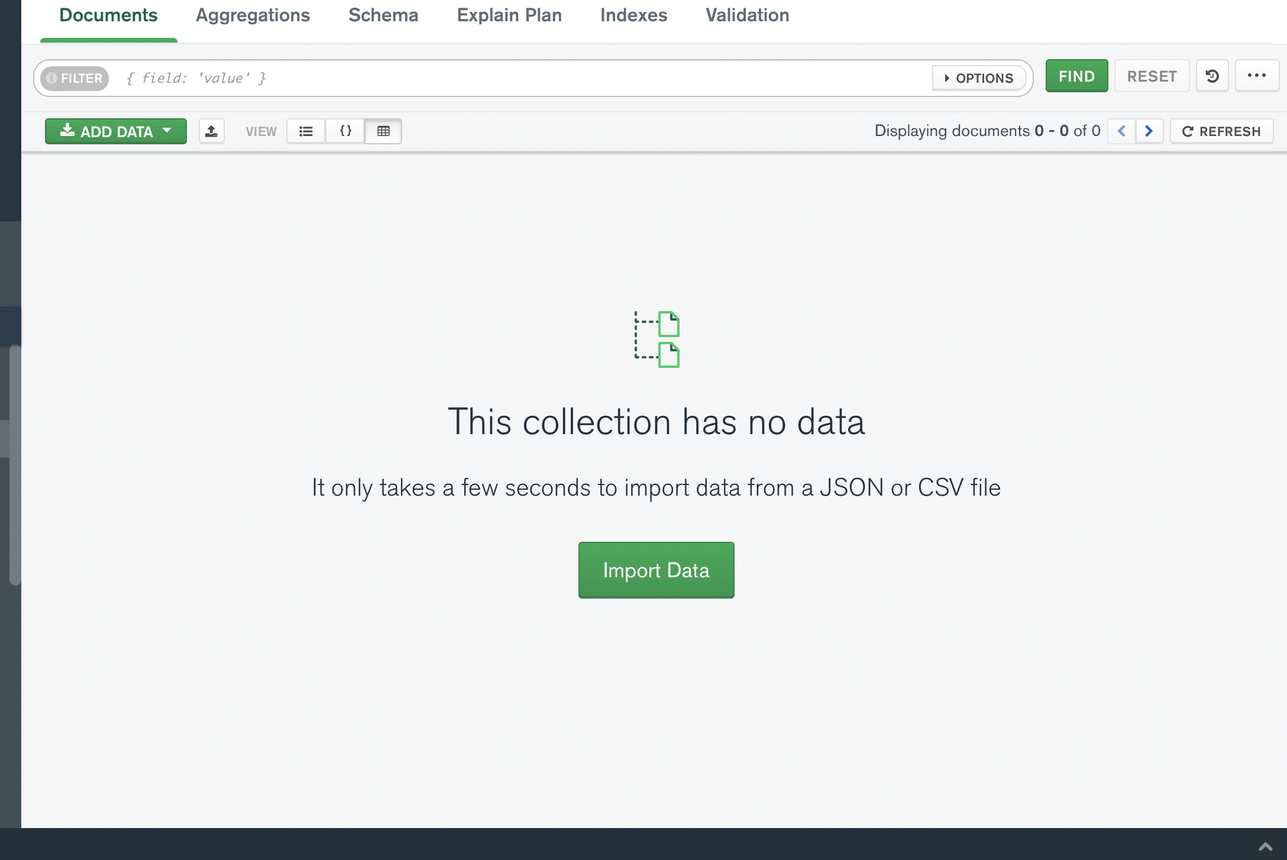Viewport: 1287px width, 860px height.
Task: Click the Filter info badge
Action: tap(75, 78)
